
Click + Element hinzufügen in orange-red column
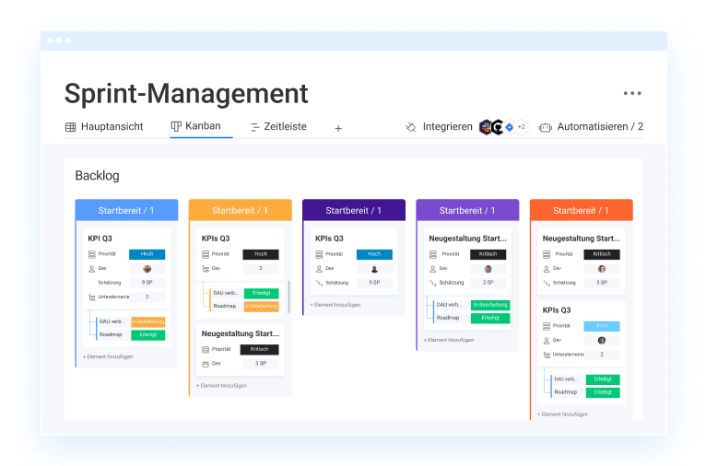point(562,414)
